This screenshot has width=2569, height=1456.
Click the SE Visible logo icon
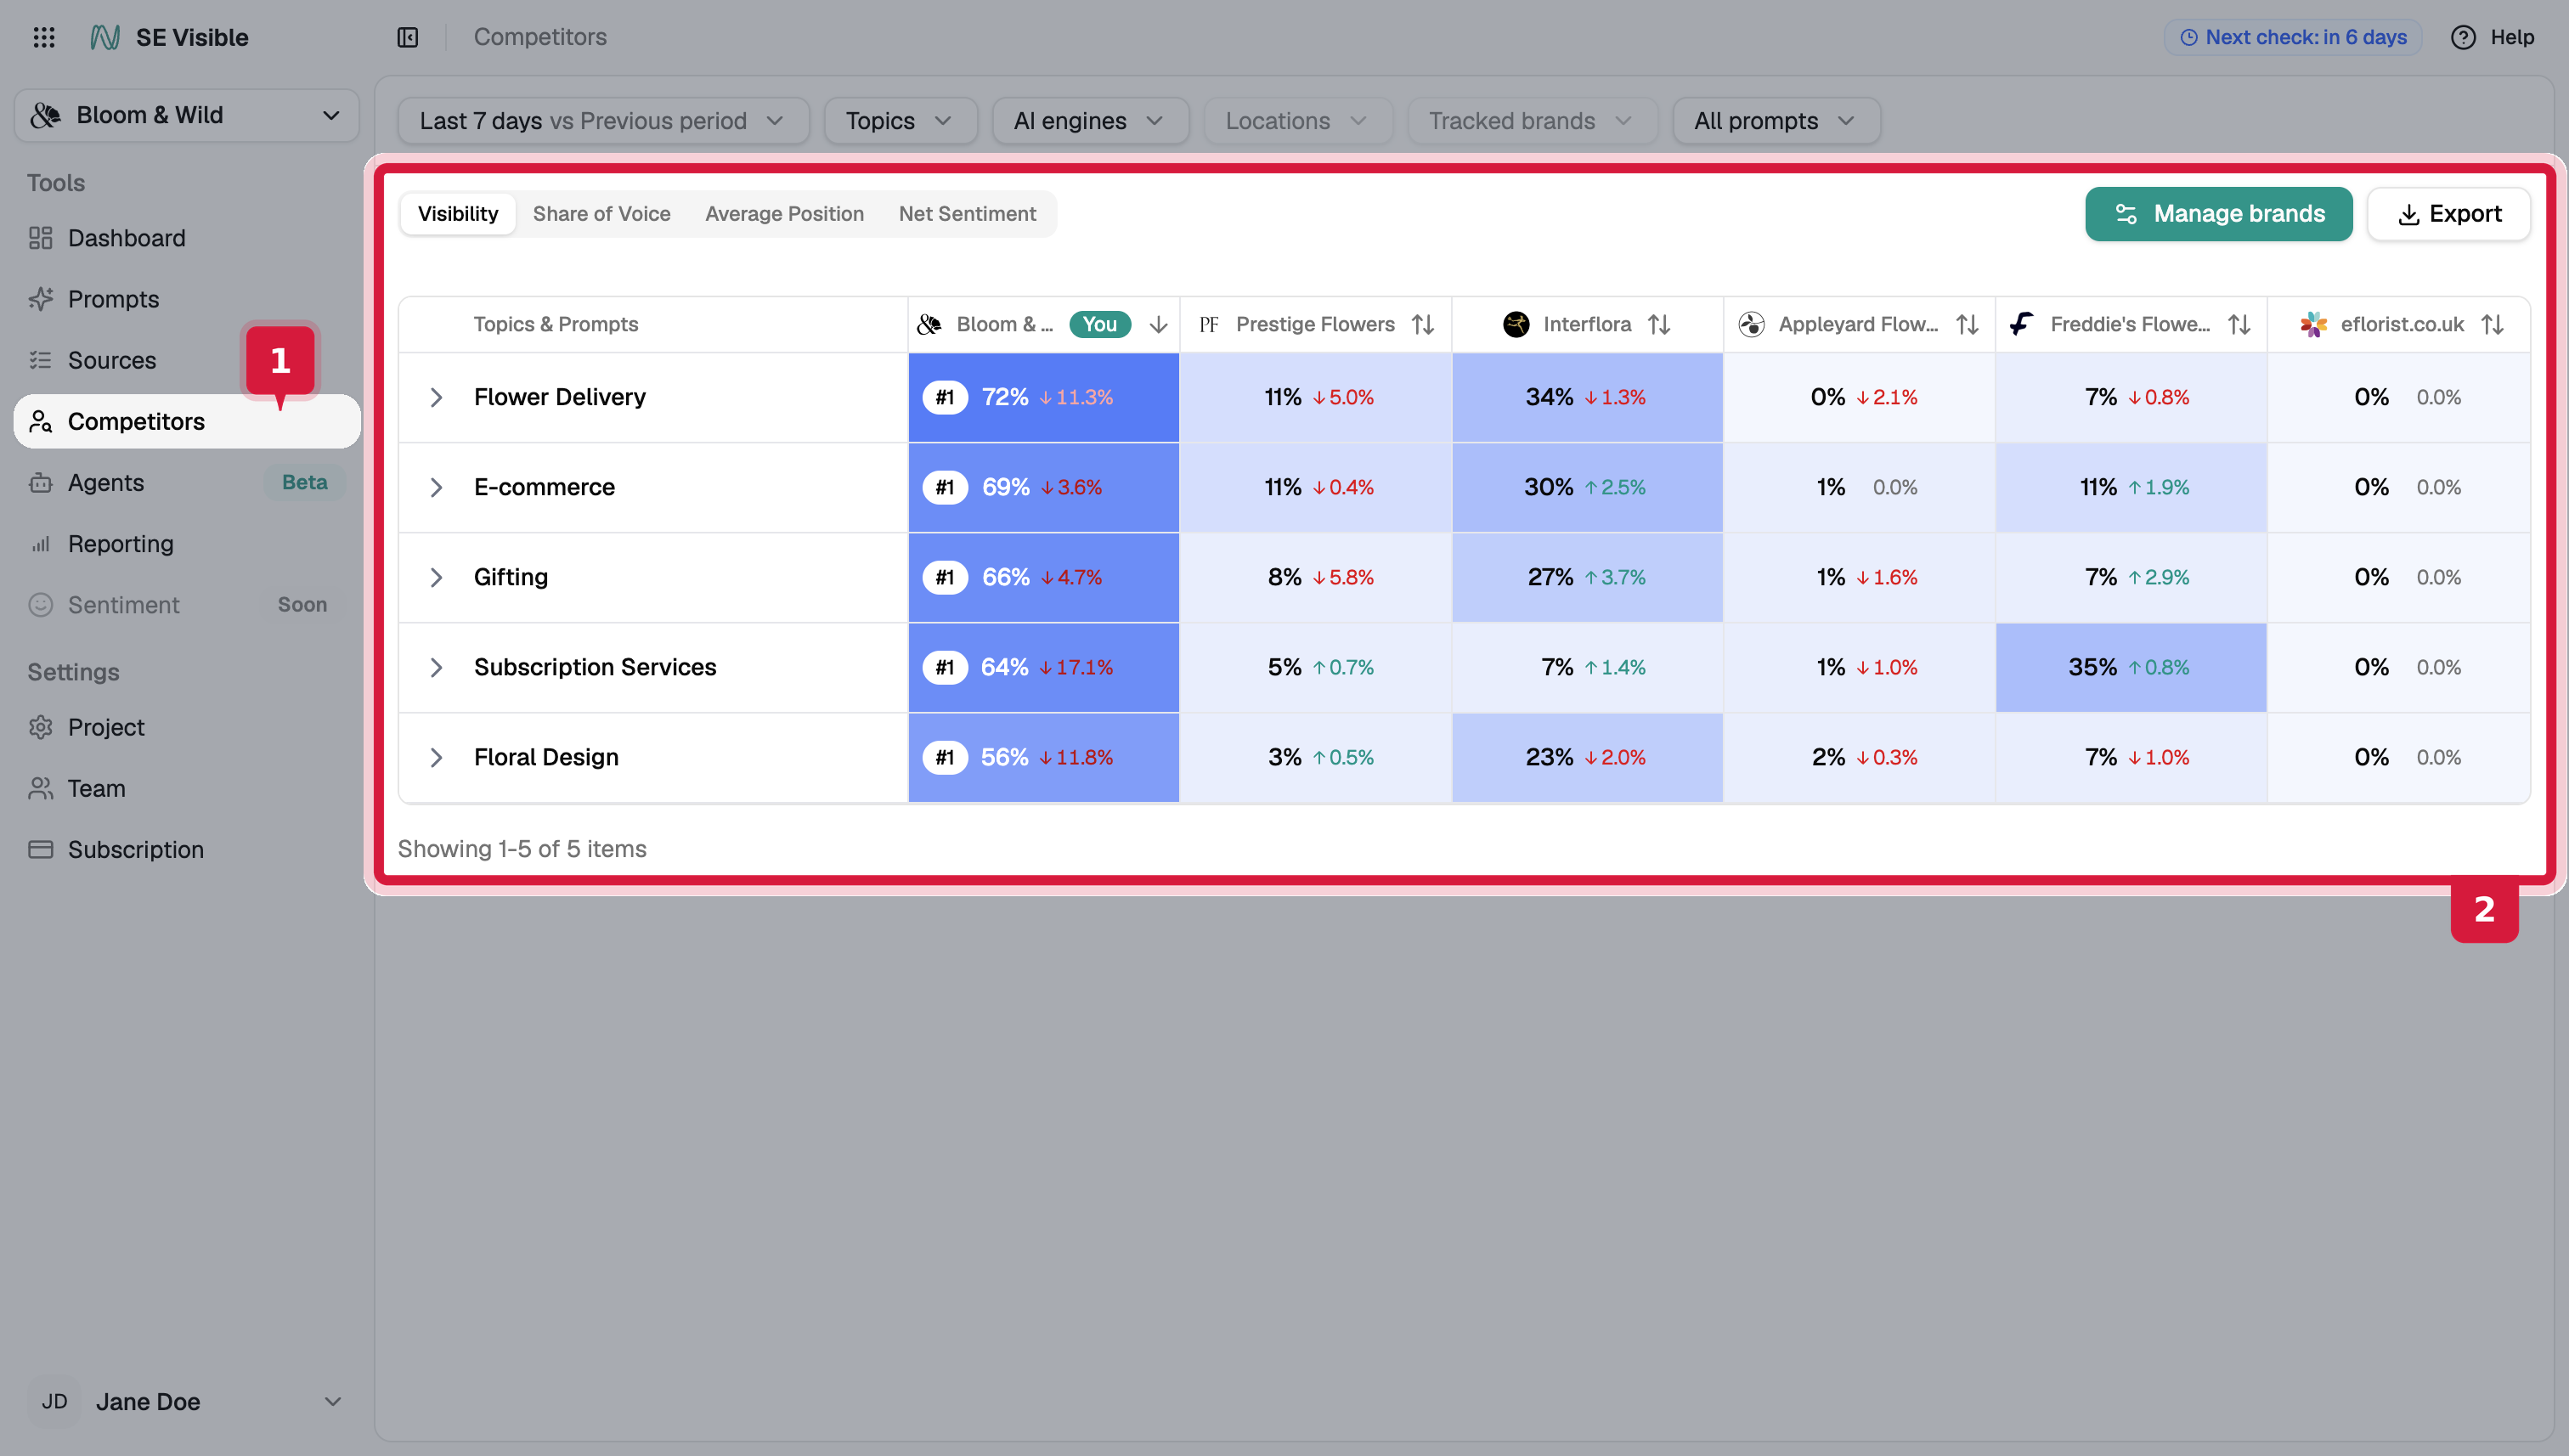tap(105, 37)
